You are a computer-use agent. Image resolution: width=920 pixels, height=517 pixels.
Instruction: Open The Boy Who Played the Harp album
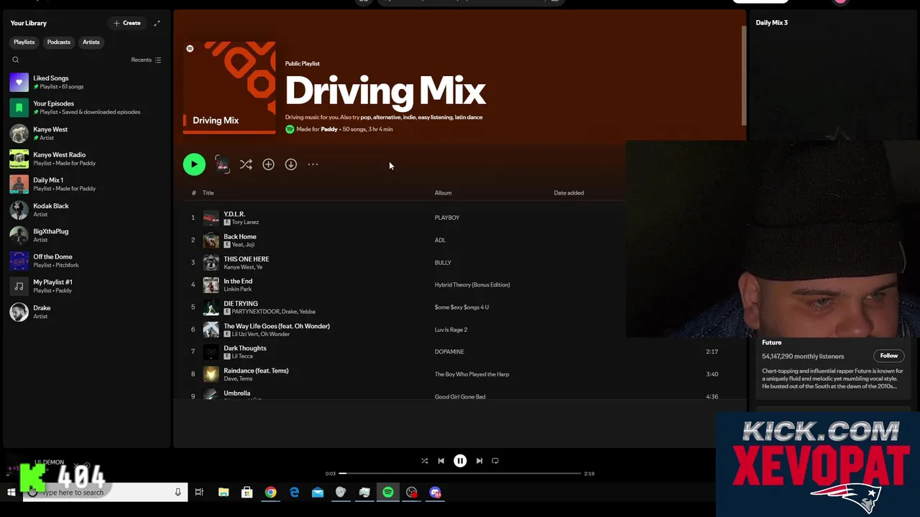471,374
